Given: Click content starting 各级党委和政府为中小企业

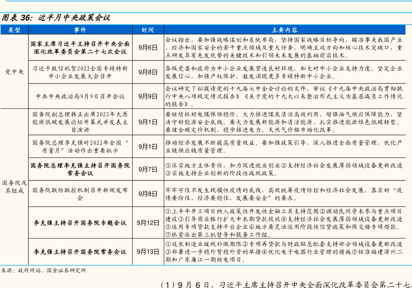Looking at the screenshot, I should coord(284,72).
